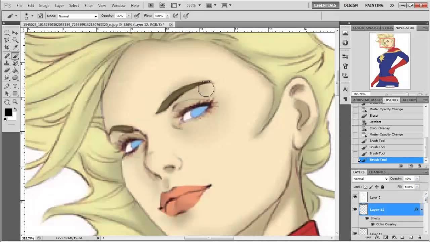Switch to the Actions tab
The height and width of the screenshot is (242, 430).
[x=409, y=100]
